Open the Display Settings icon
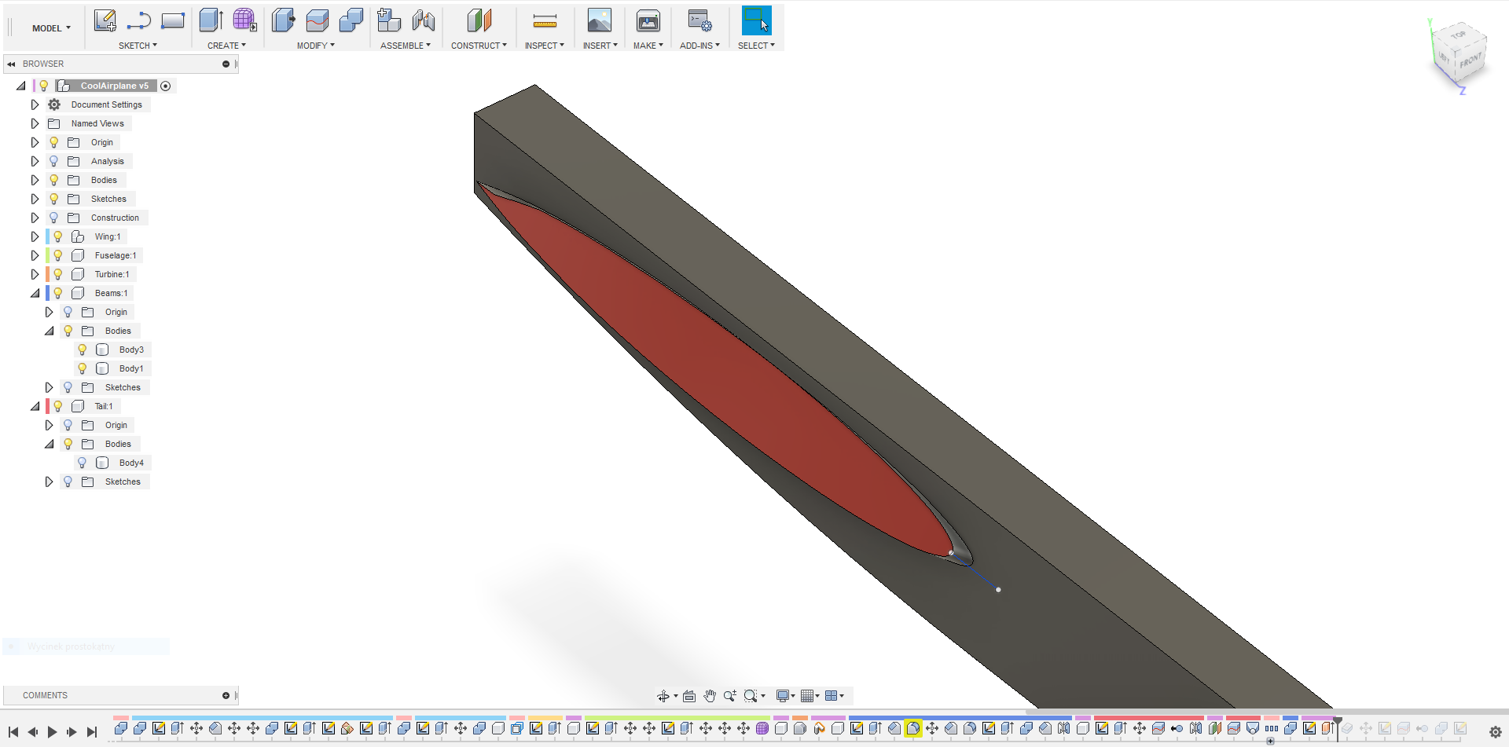The width and height of the screenshot is (1509, 747). point(783,696)
